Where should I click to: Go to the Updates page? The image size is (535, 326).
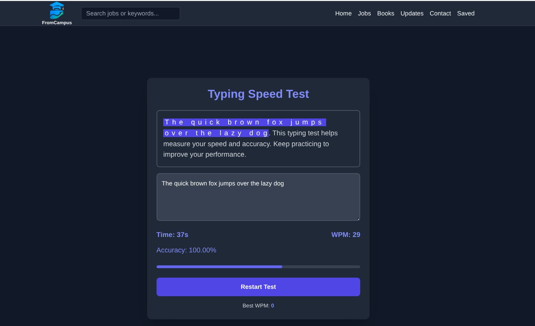[x=412, y=13]
